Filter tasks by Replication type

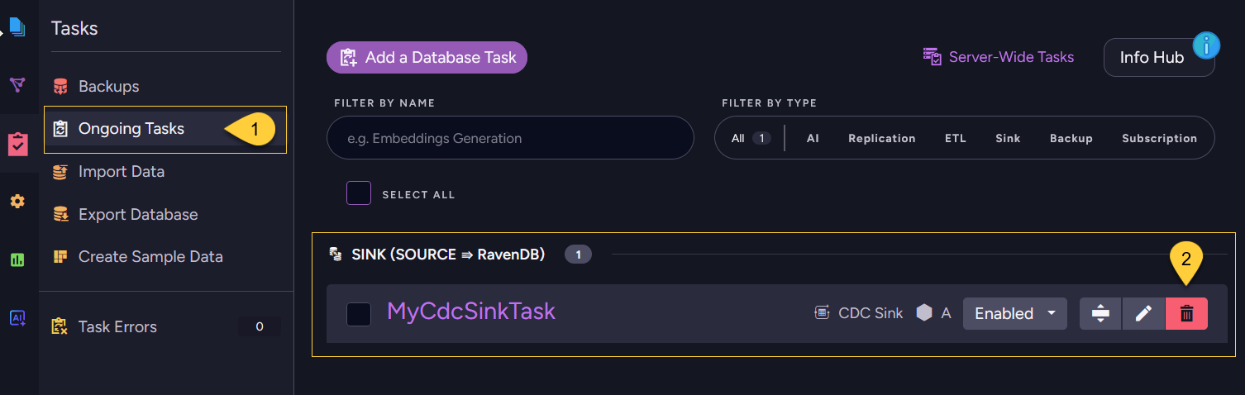click(x=882, y=138)
